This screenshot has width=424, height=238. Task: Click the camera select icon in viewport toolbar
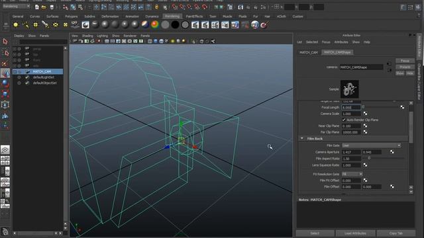pos(75,41)
